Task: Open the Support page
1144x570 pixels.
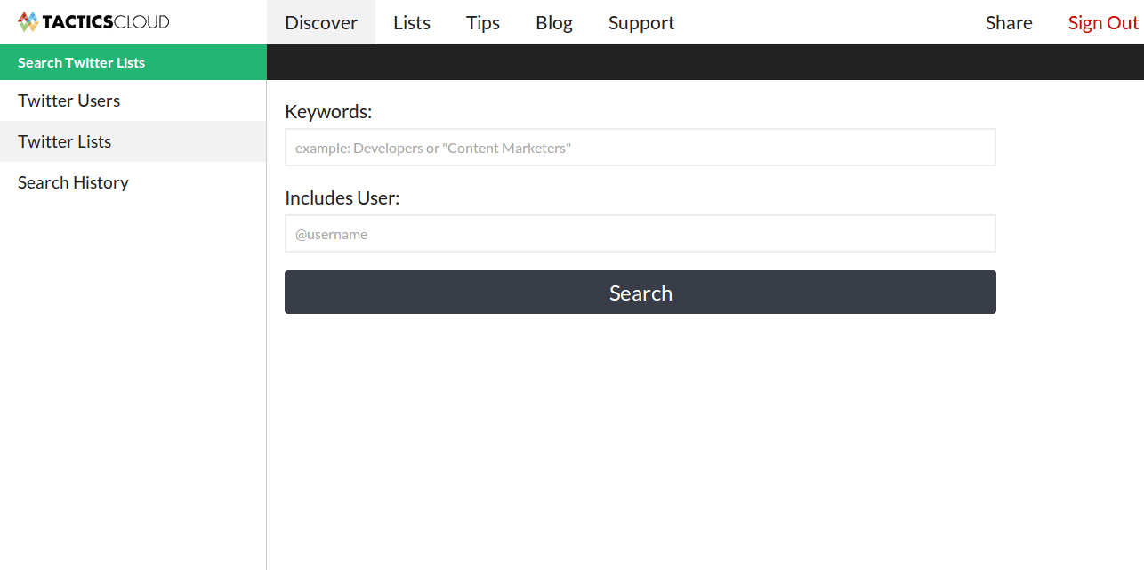Action: tap(641, 22)
